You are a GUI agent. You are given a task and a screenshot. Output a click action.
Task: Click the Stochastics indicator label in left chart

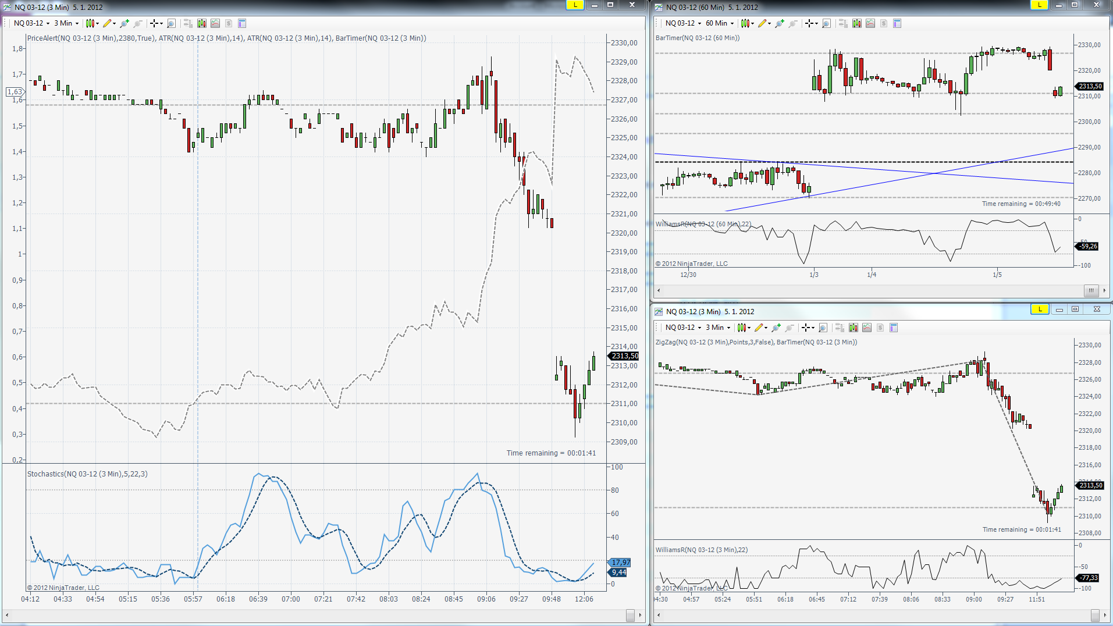(x=87, y=474)
